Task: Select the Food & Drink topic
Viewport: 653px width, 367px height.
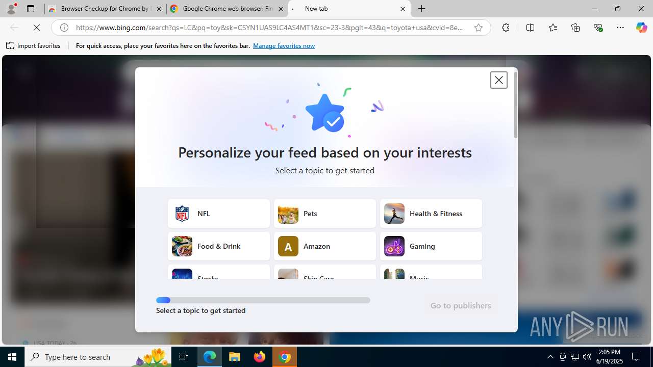Action: (x=219, y=246)
